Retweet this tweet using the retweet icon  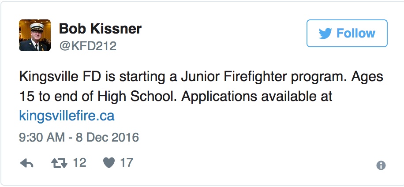58,163
